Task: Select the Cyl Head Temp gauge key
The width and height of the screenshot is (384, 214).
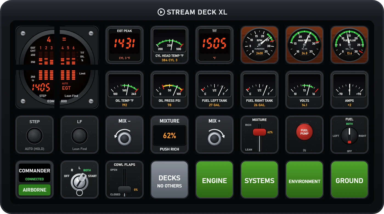Action: click(170, 45)
